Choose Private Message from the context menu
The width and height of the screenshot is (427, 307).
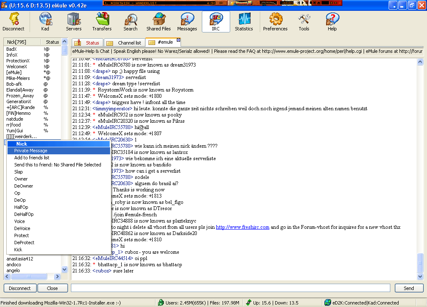(58, 151)
